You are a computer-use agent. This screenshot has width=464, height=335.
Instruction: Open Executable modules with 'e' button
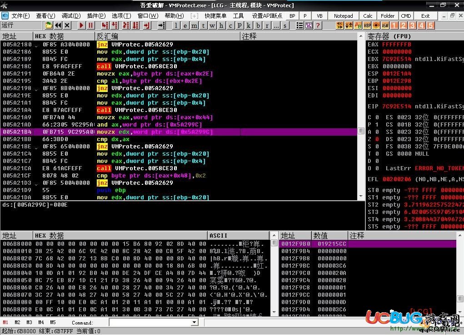(x=185, y=25)
